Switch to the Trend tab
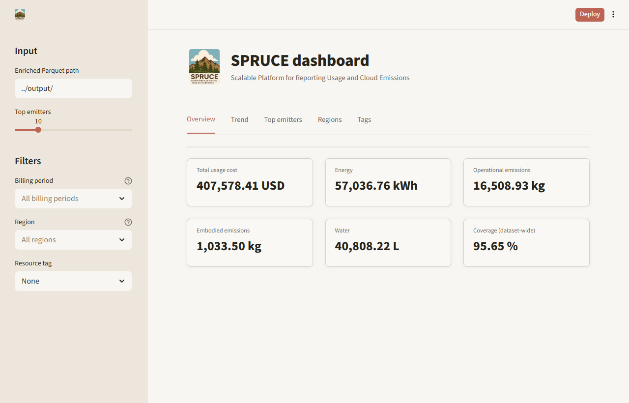Screen dimensions: 629x403 (240, 119)
